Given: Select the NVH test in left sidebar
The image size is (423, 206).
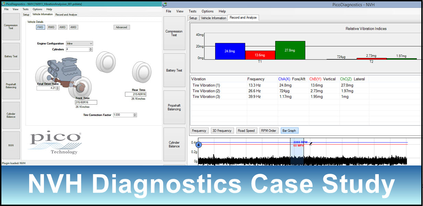Looking at the screenshot, I should 11,145.
